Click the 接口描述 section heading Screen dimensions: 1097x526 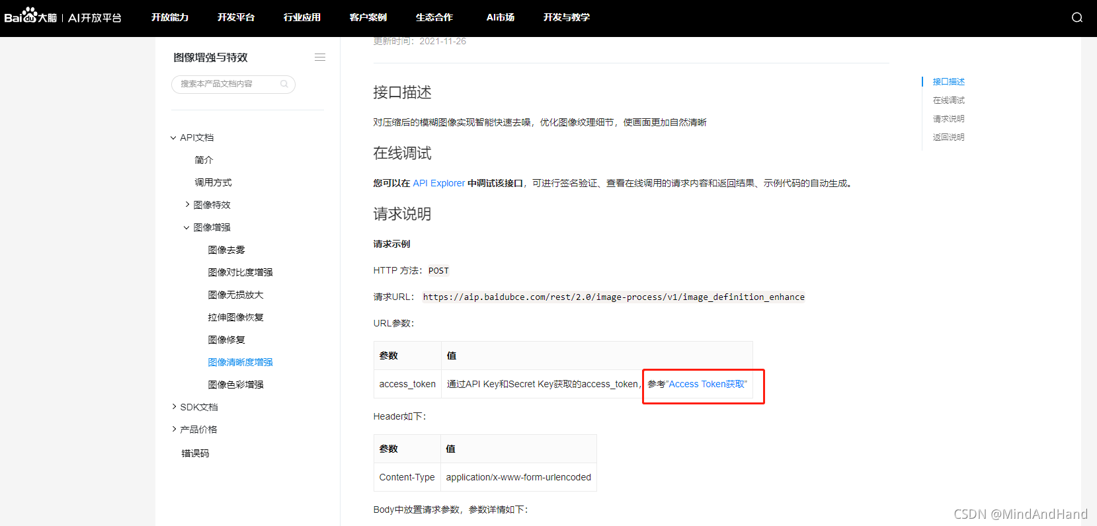point(402,93)
